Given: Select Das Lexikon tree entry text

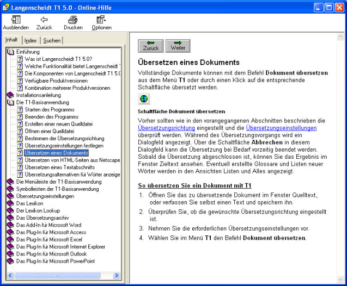Looking at the screenshot, I should click(x=29, y=203).
